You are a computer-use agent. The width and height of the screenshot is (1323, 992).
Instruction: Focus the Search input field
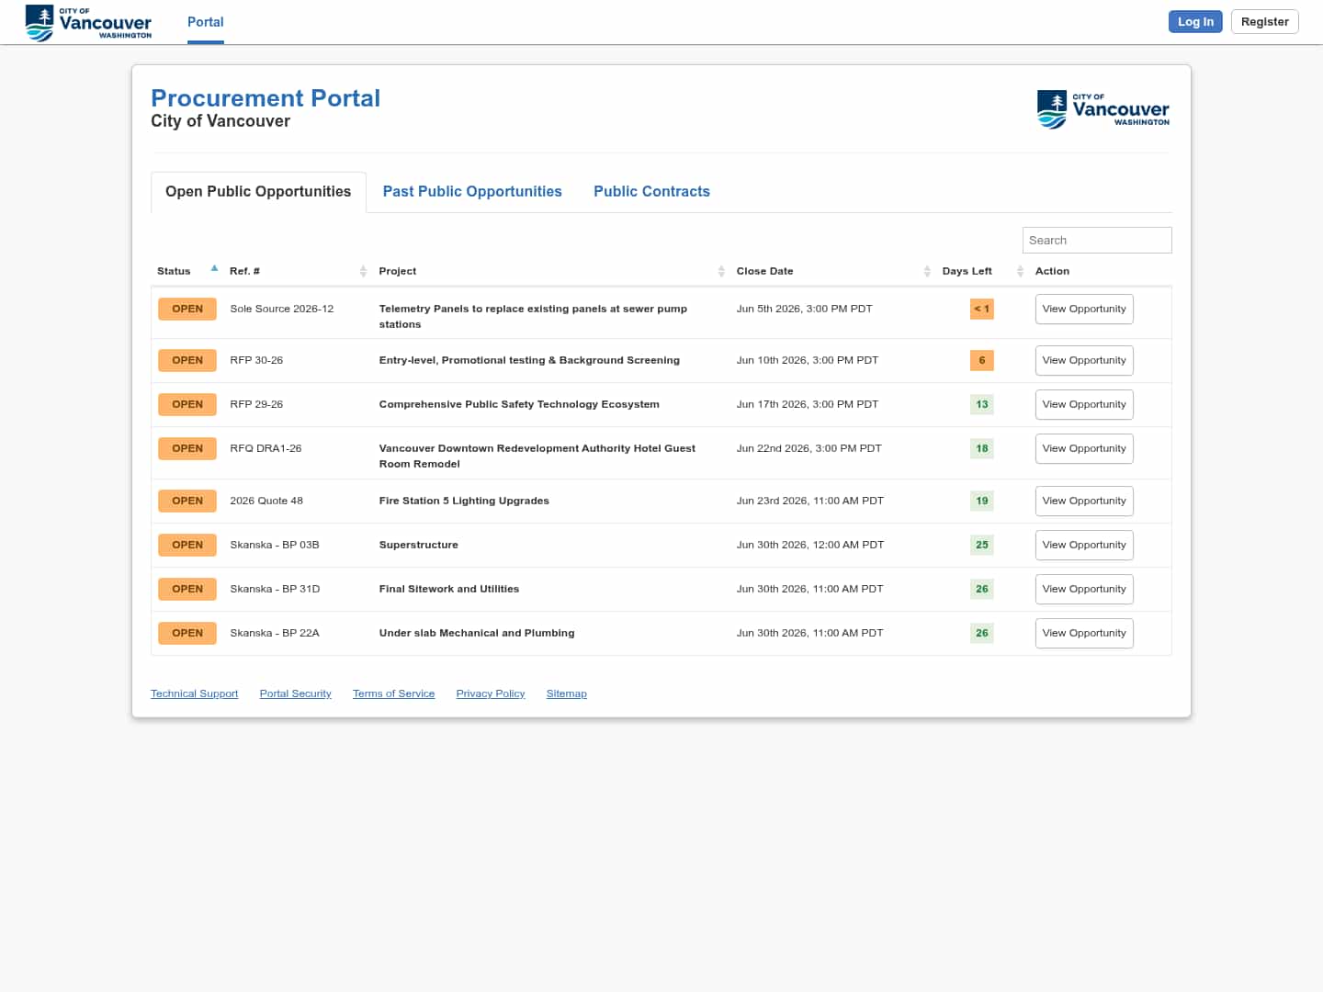pyautogui.click(x=1097, y=240)
